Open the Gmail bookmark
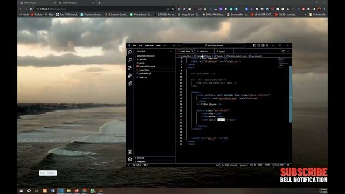Image resolution: width=345 pixels, height=194 pixels. click(x=24, y=15)
